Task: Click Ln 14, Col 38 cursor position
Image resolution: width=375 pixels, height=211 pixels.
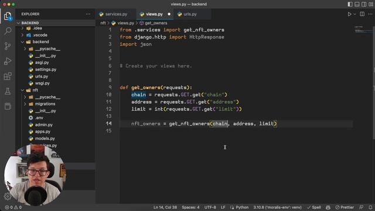Action: (x=165, y=207)
